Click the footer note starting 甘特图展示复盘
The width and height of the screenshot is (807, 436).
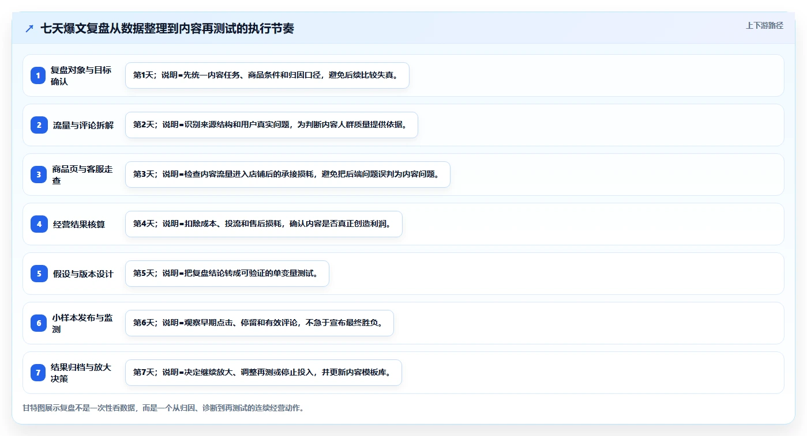coord(163,408)
